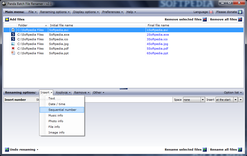Open the Display options menu
Image resolution: width=247 pixels, height=156 pixels.
86,12
